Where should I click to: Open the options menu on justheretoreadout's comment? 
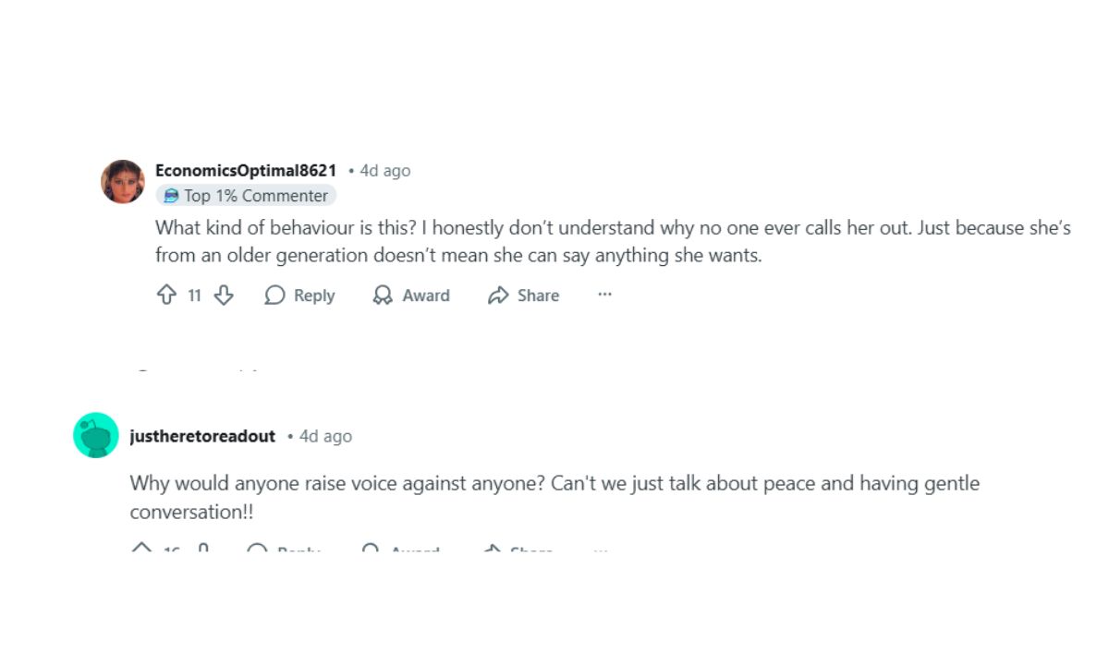coord(599,551)
